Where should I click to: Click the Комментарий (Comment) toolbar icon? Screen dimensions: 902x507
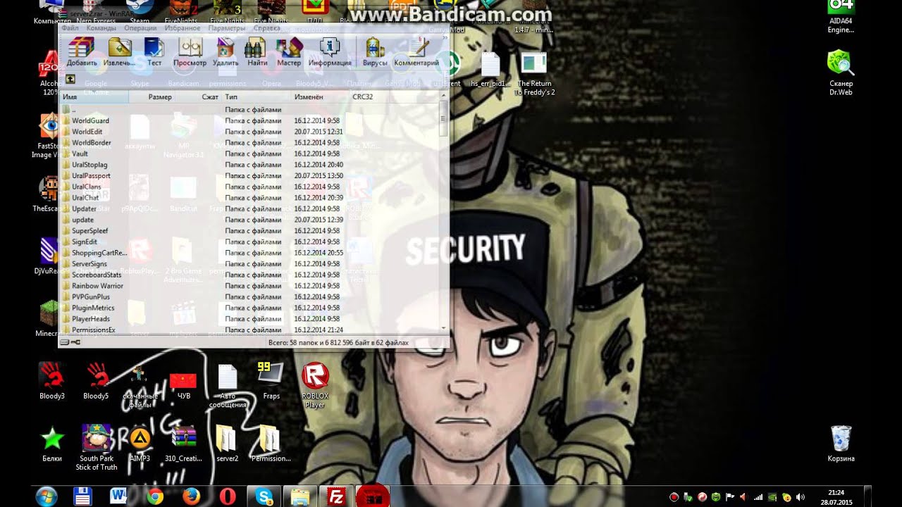pos(416,51)
